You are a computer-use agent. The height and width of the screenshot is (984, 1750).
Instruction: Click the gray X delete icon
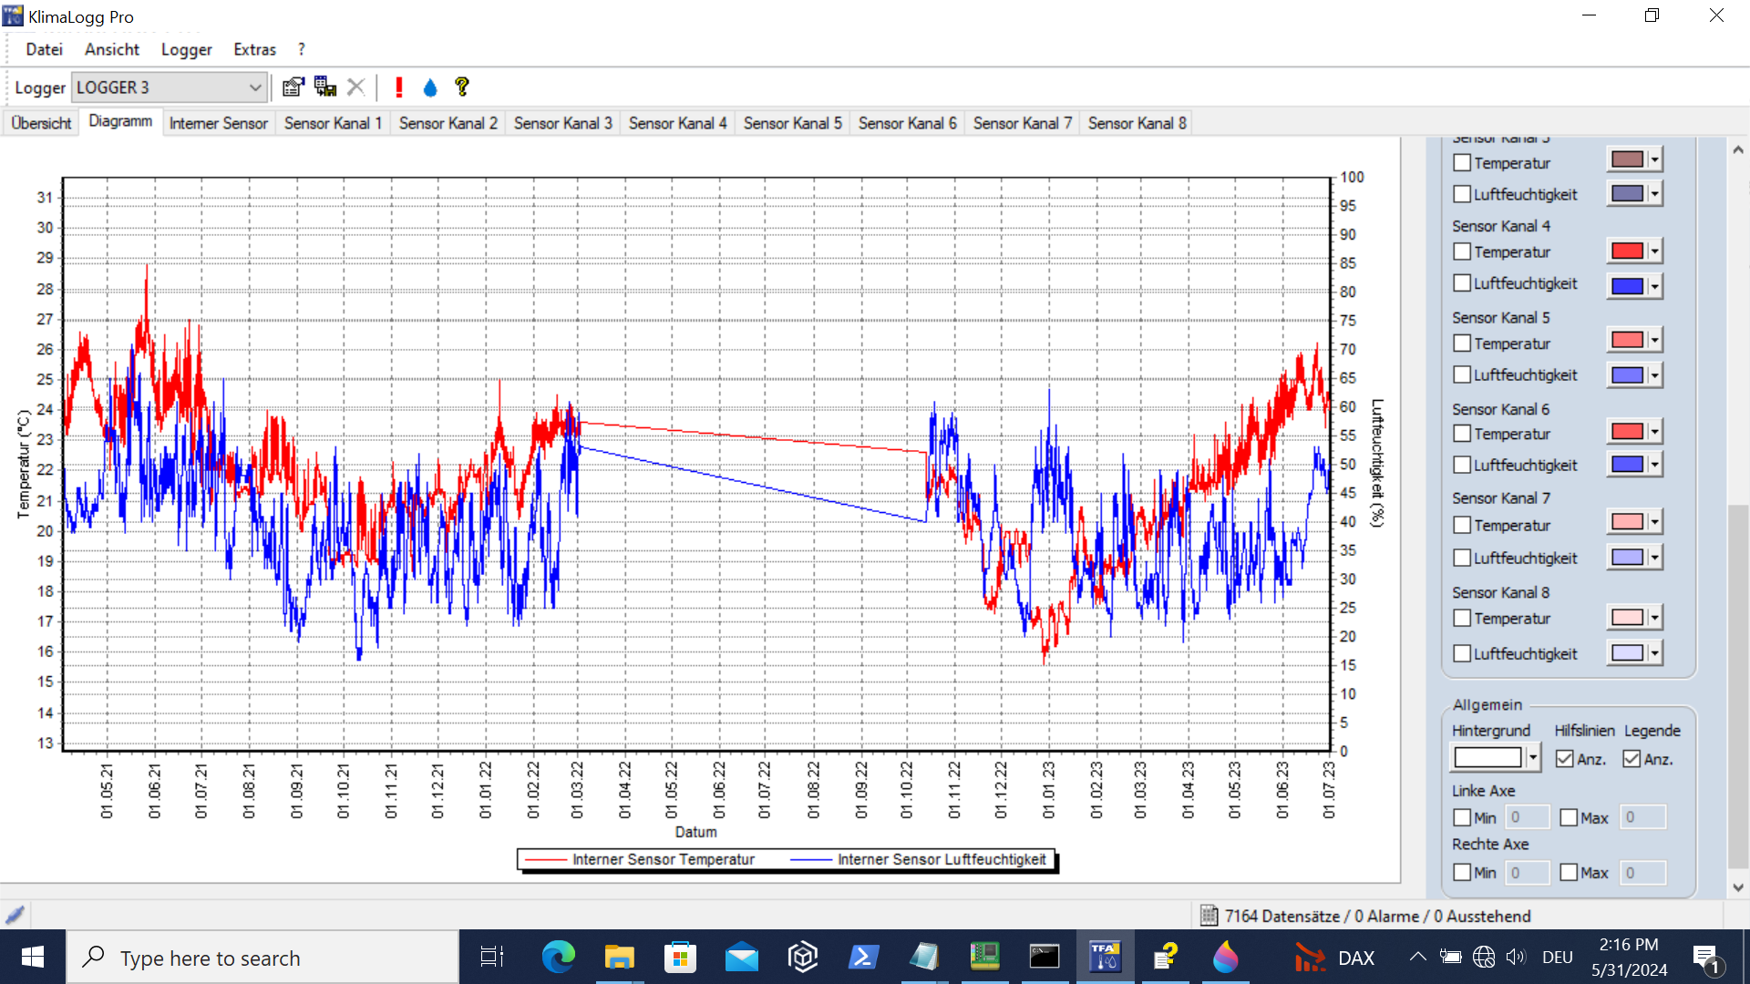356,87
